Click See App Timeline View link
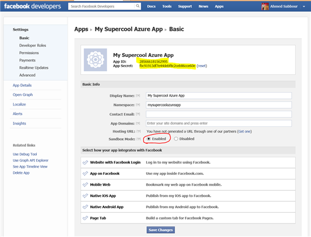This screenshot has height=237, width=311. pyautogui.click(x=30, y=166)
